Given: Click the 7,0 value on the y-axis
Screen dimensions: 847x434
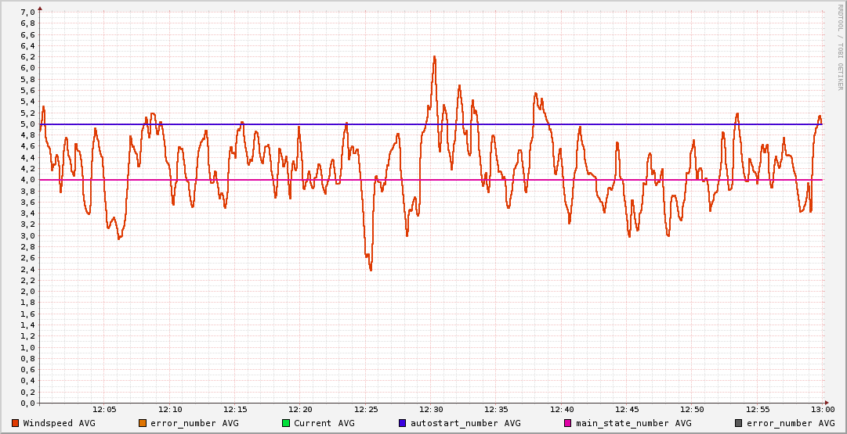Looking at the screenshot, I should click(x=27, y=13).
